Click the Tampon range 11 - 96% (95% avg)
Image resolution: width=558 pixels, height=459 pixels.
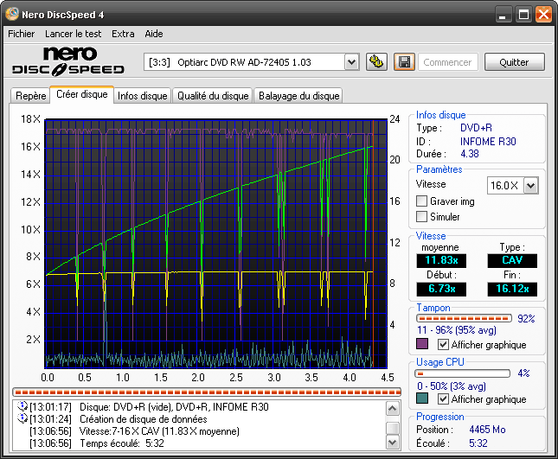point(457,330)
